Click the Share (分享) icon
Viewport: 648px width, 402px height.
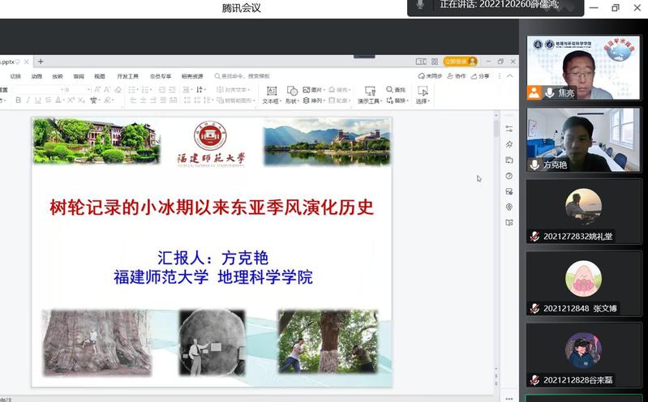tap(481, 76)
